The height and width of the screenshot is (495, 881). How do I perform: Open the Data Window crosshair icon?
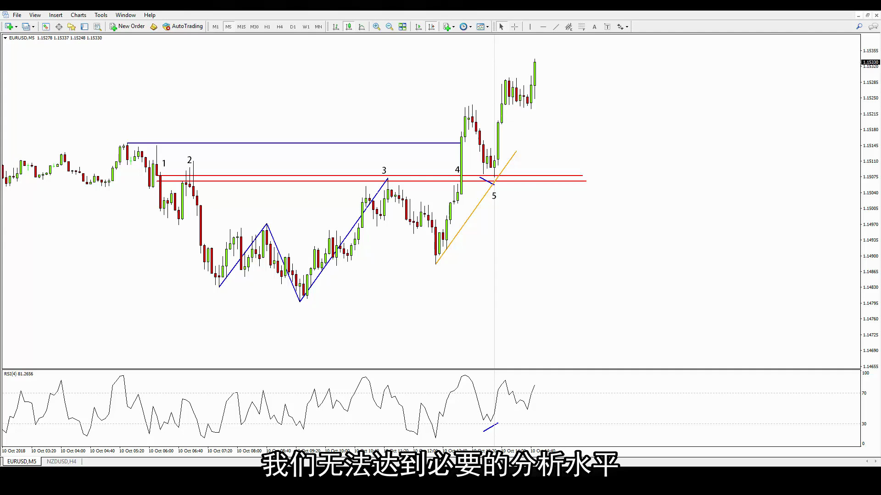coord(59,27)
